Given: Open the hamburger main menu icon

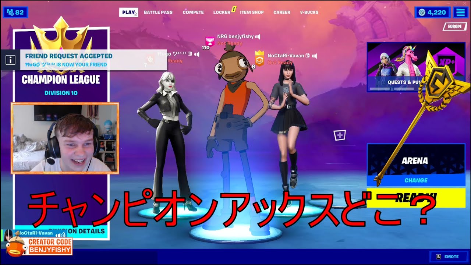Looking at the screenshot, I should tap(460, 13).
